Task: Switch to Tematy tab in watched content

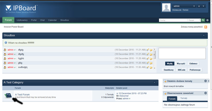Action: point(183,98)
